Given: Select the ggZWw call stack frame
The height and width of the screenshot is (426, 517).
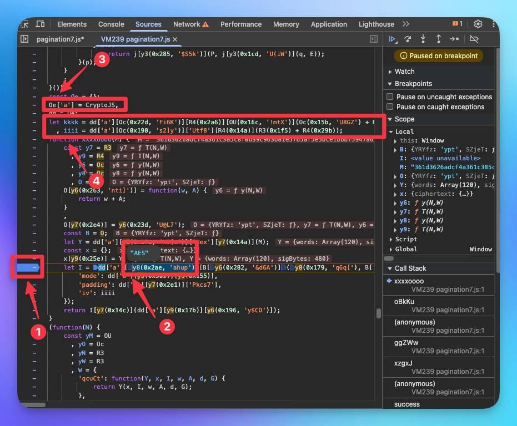Looking at the screenshot, I should tap(439, 347).
